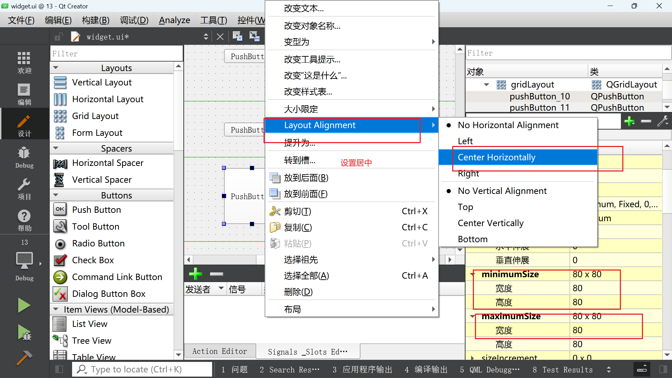Click the green plus in signal editor
The width and height of the screenshot is (672, 378).
click(x=195, y=274)
